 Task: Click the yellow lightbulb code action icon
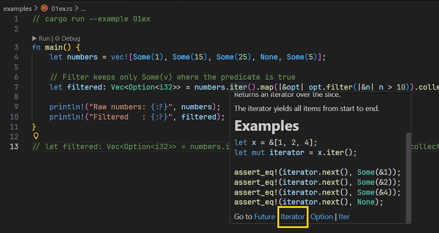pyautogui.click(x=36, y=136)
